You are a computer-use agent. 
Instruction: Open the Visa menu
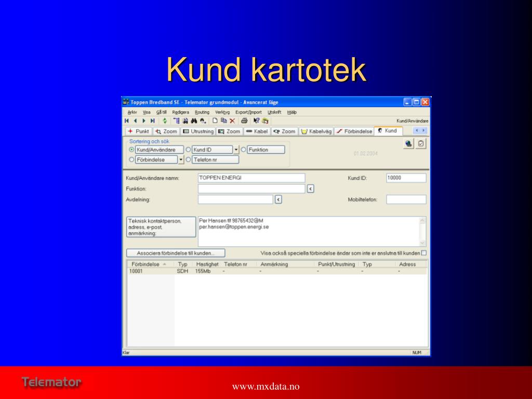pyautogui.click(x=147, y=112)
